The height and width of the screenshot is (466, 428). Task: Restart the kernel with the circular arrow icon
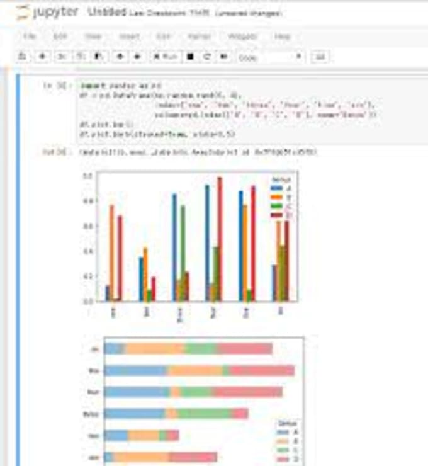[x=207, y=57]
